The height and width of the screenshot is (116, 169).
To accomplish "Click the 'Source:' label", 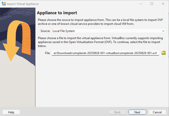I will [45, 31].
